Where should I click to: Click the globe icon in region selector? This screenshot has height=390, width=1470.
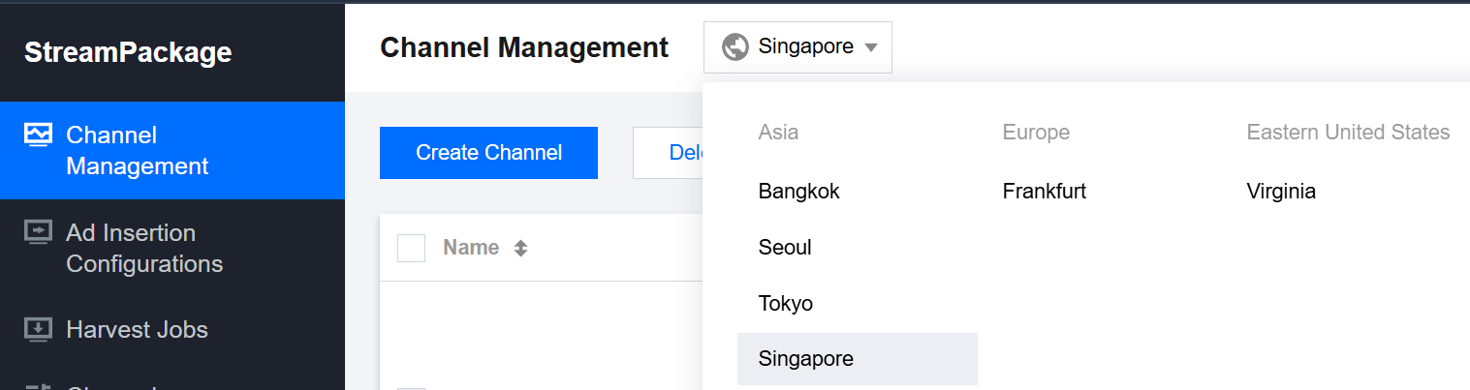point(735,46)
